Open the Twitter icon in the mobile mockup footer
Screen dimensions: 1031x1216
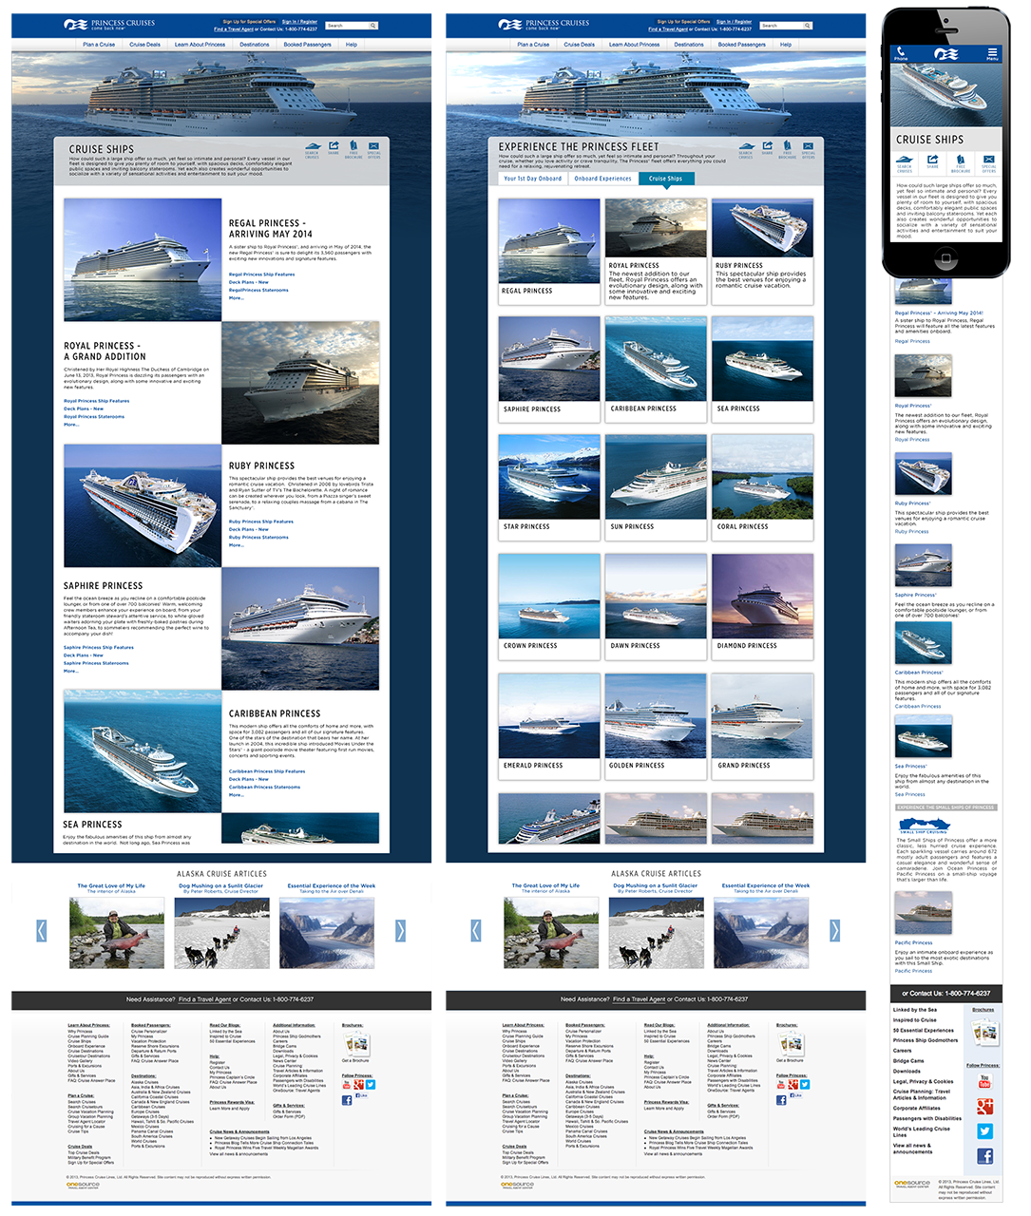point(984,1131)
